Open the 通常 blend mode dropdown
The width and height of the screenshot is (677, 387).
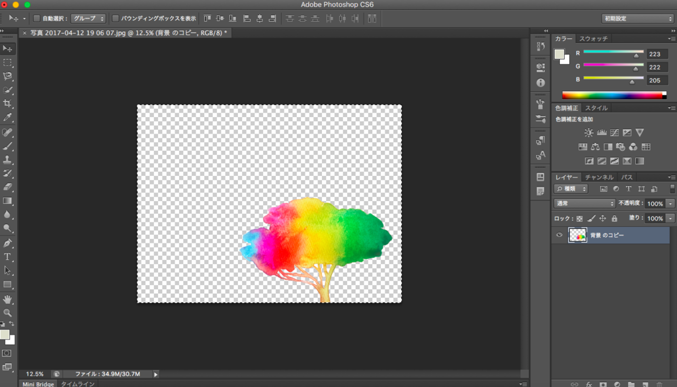584,204
